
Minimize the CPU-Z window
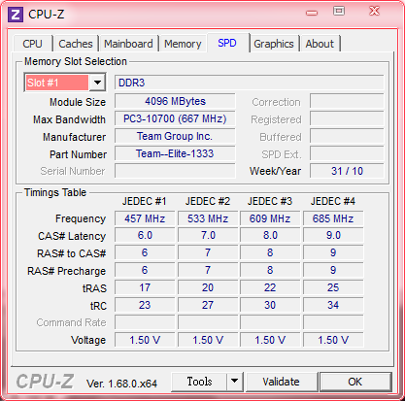pos(312,13)
